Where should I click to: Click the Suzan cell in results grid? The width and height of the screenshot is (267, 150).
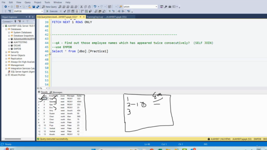[52, 114]
